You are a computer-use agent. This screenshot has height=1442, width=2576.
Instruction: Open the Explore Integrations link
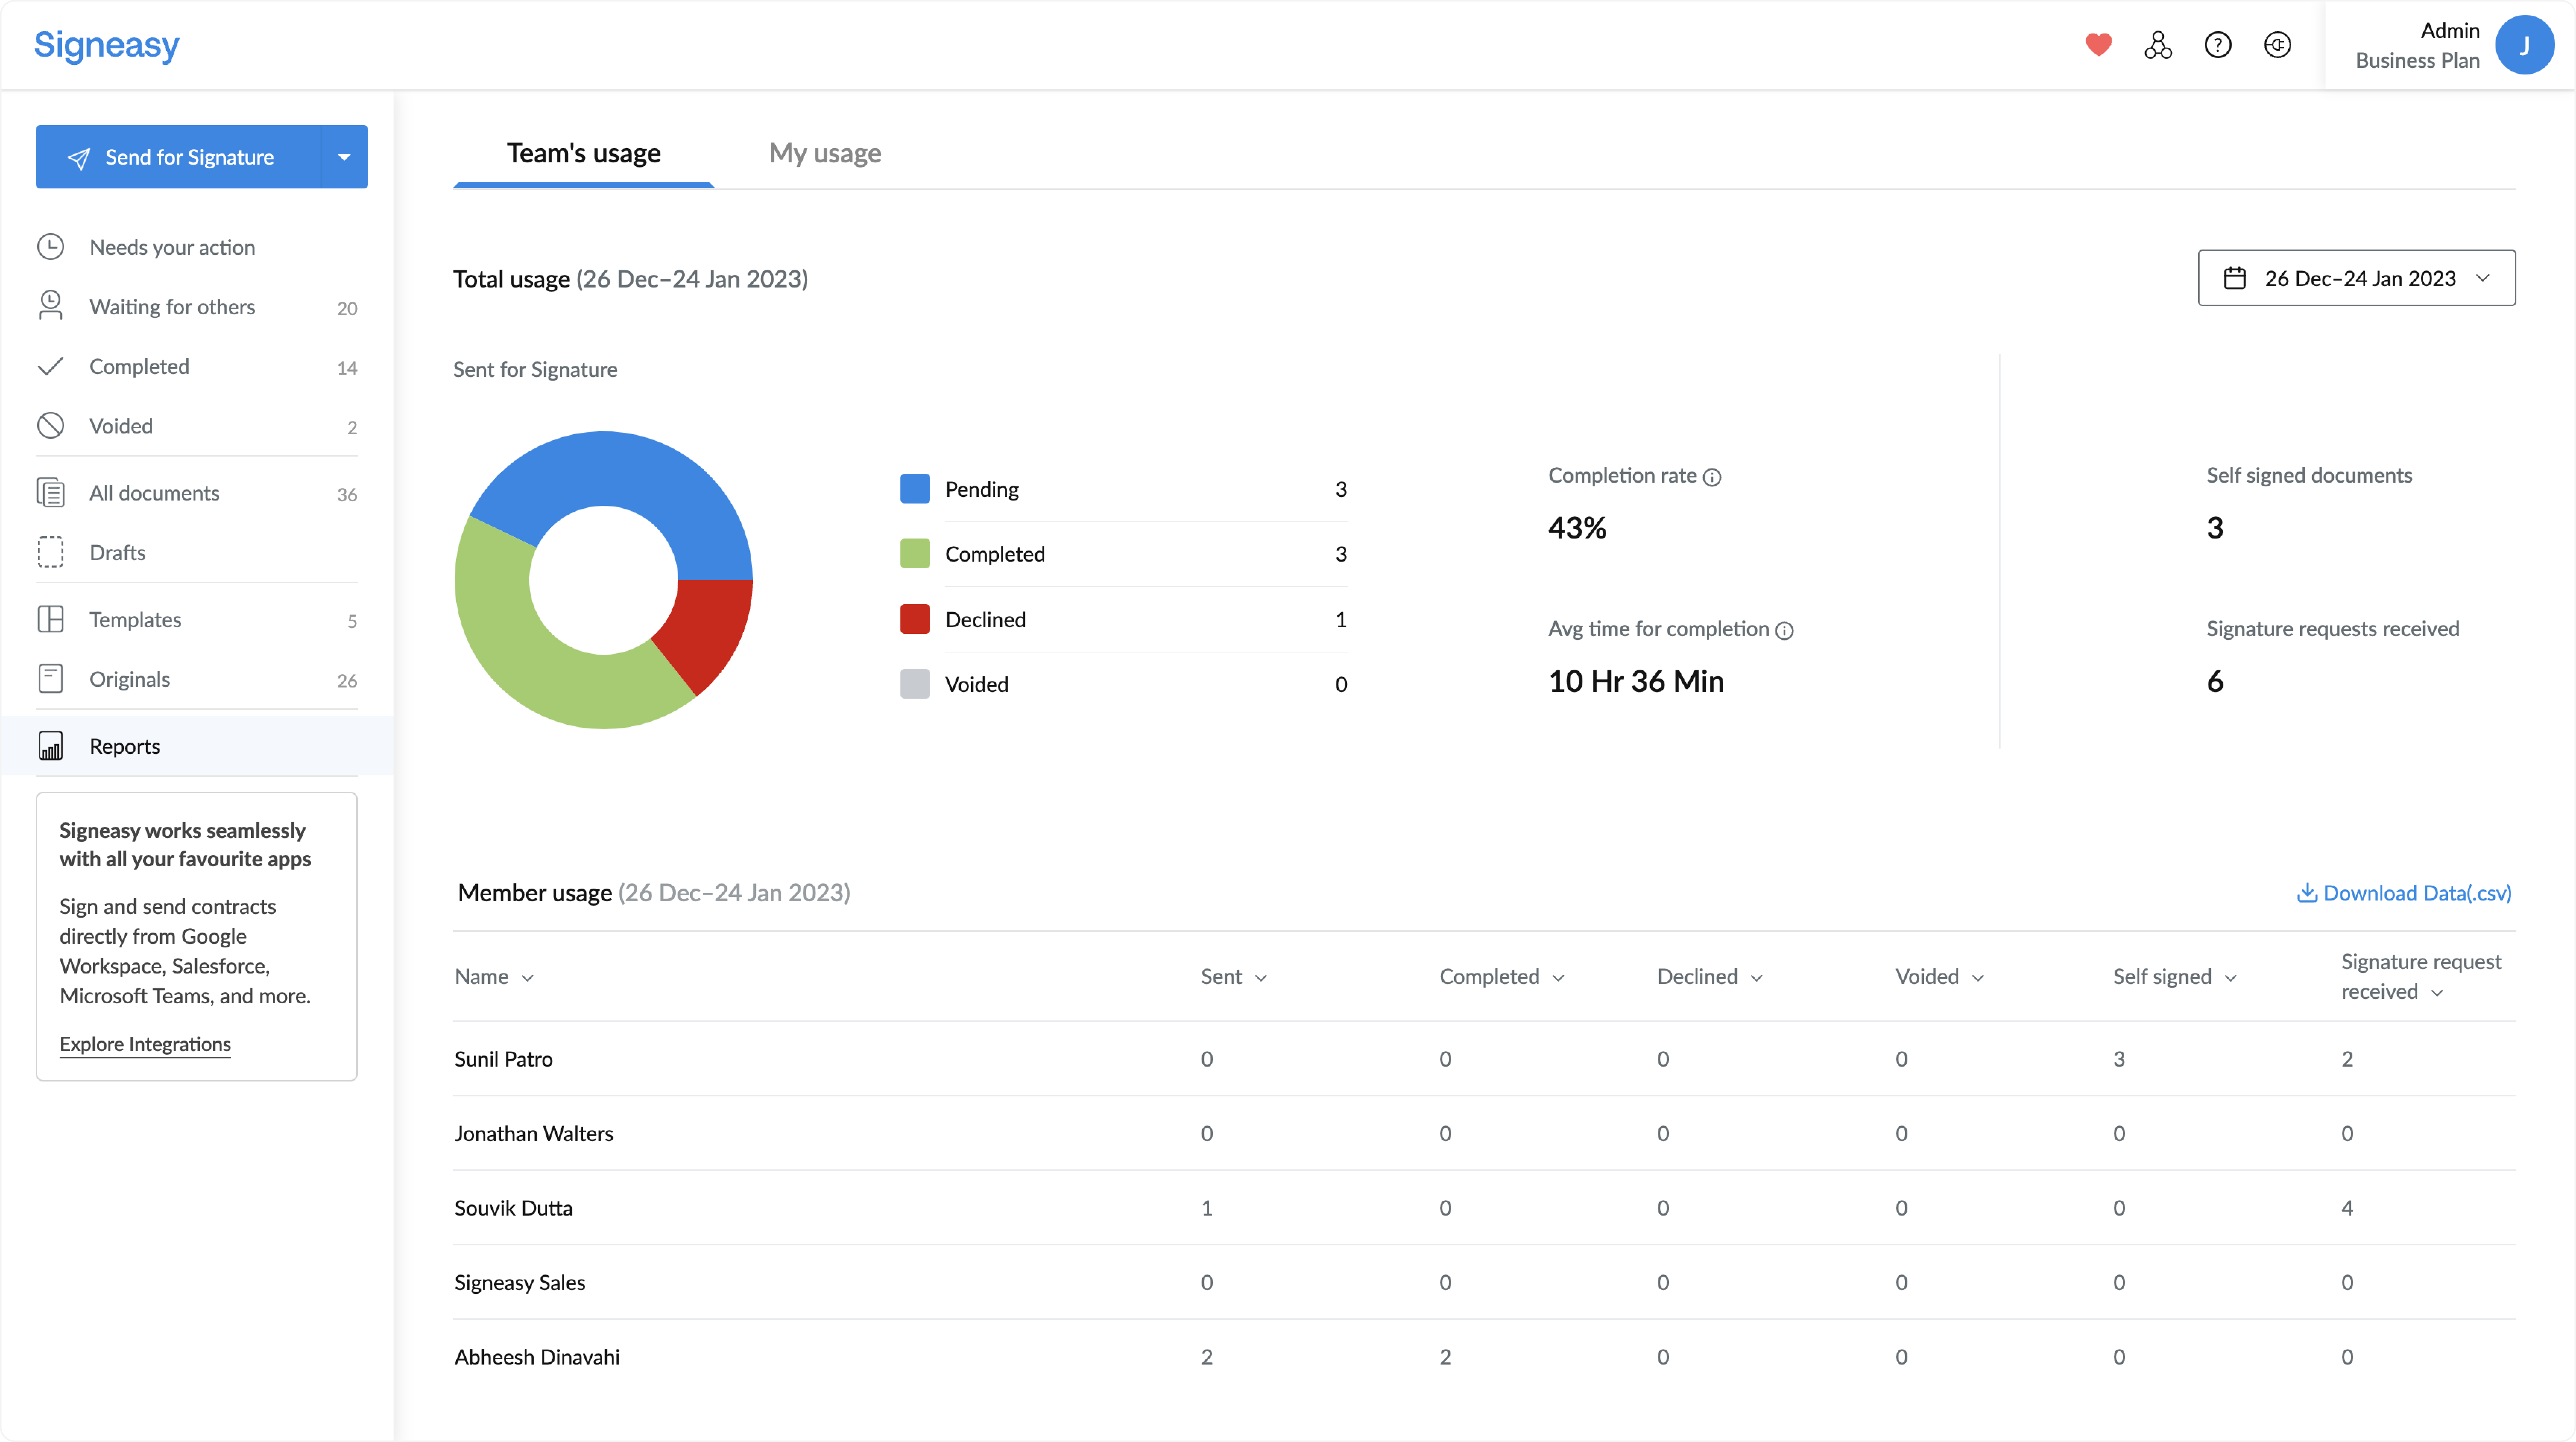click(x=145, y=1044)
